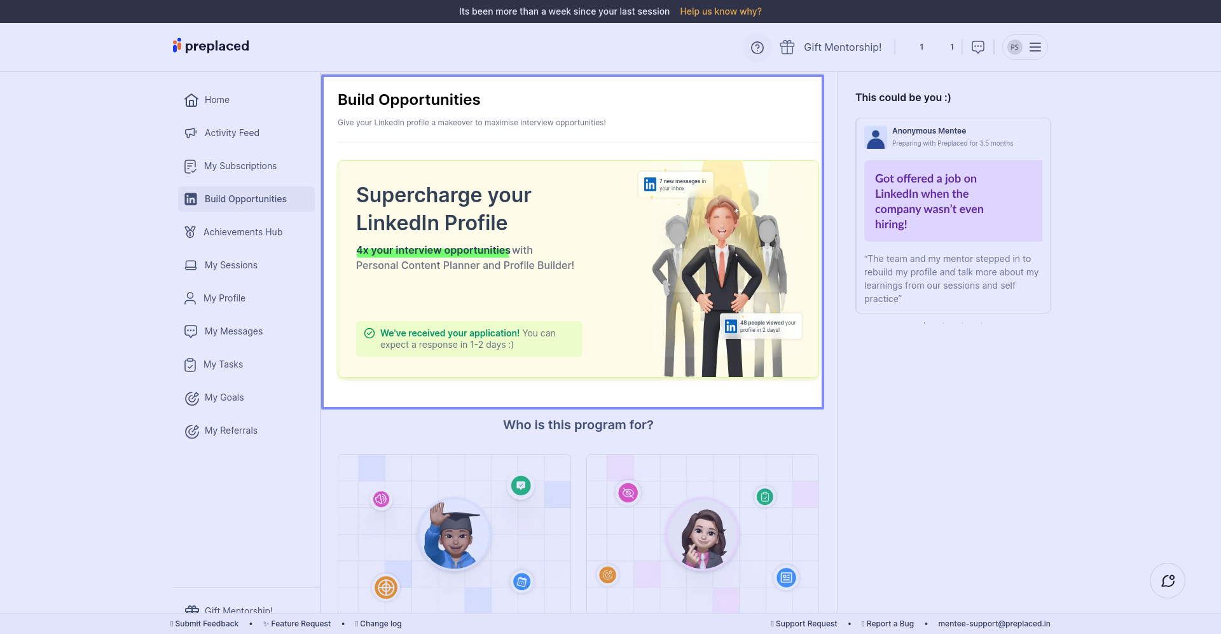The height and width of the screenshot is (634, 1221).
Task: Click the My Sessions laptop icon
Action: pos(191,265)
